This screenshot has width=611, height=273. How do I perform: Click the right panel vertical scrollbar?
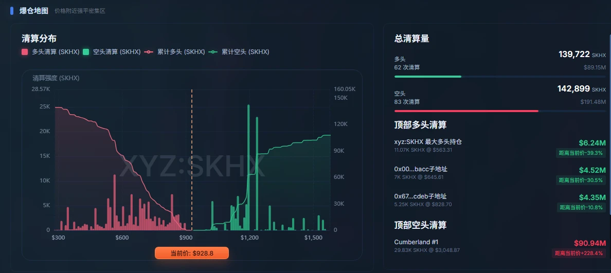(610, 124)
